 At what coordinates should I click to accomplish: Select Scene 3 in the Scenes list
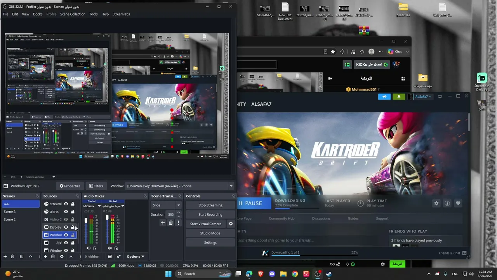pos(21,212)
